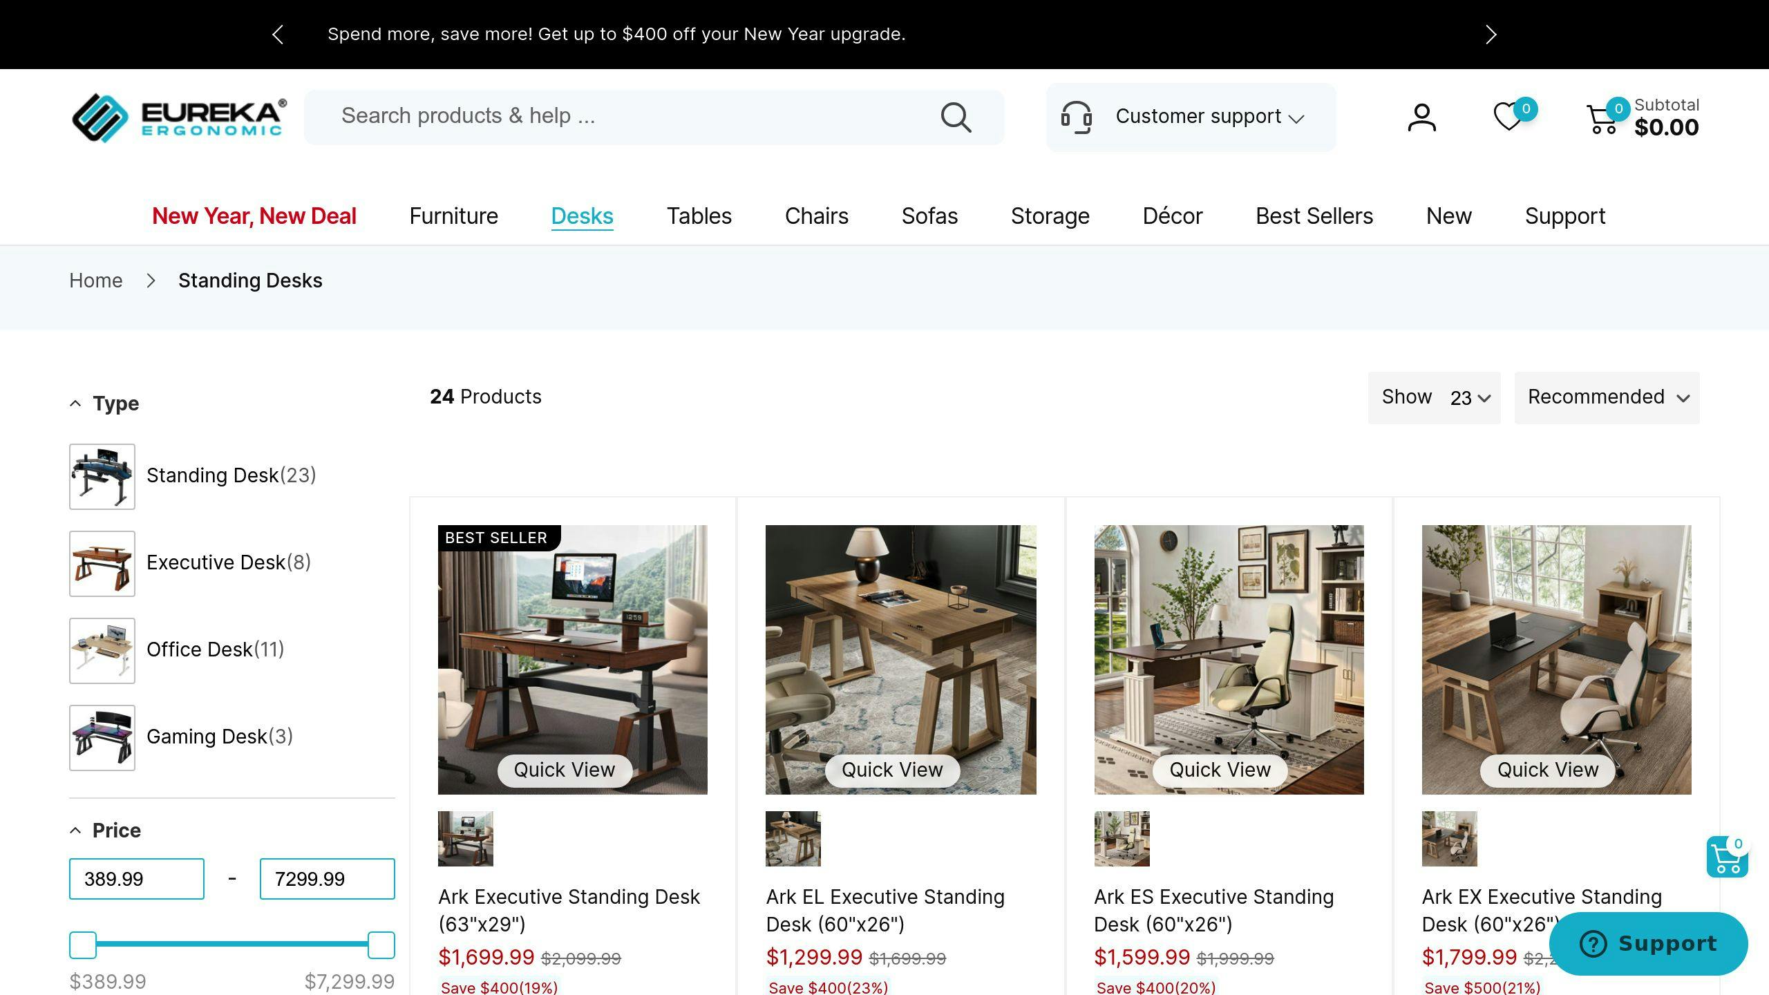Image resolution: width=1769 pixels, height=995 pixels.
Task: Click the customer support headset icon
Action: pos(1077,117)
